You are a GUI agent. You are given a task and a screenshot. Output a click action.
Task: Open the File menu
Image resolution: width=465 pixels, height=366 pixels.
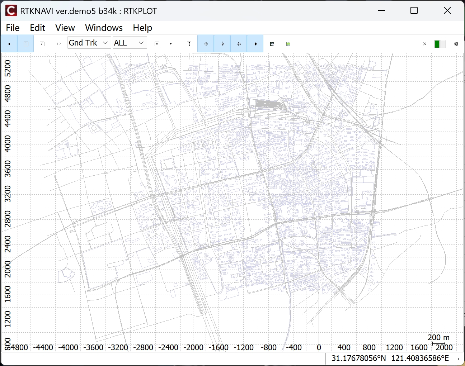[x=13, y=28]
